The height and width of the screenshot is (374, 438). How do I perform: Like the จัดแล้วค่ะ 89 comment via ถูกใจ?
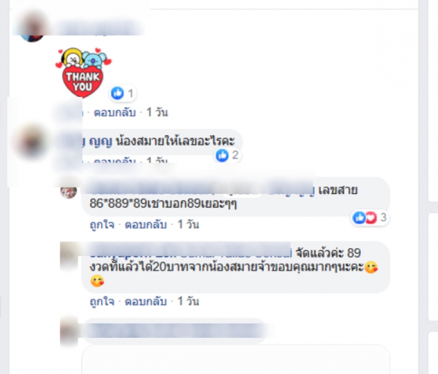click(102, 301)
